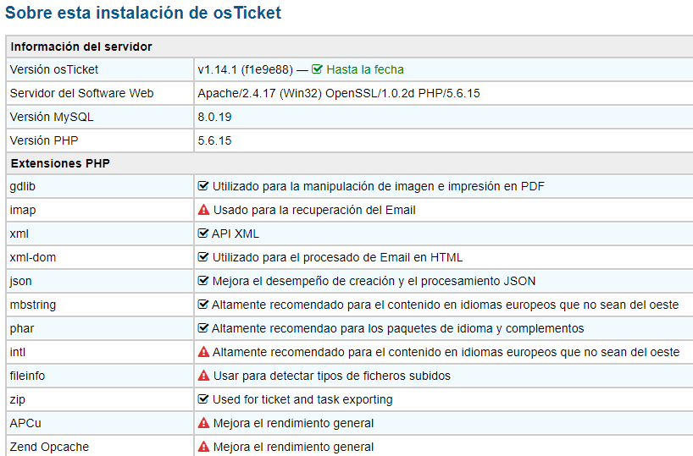Click the Apache/2.4.17 web server value

click(339, 94)
